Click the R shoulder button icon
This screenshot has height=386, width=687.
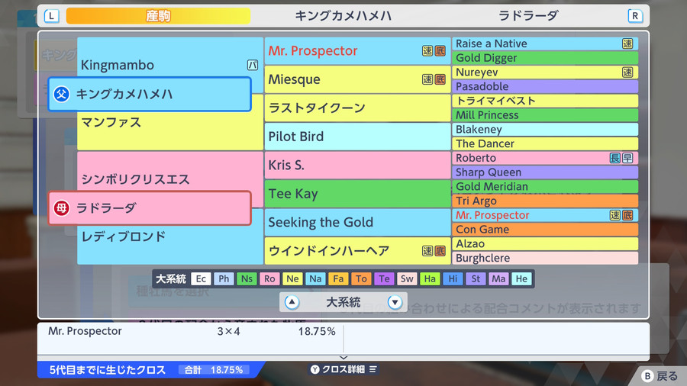coord(635,16)
